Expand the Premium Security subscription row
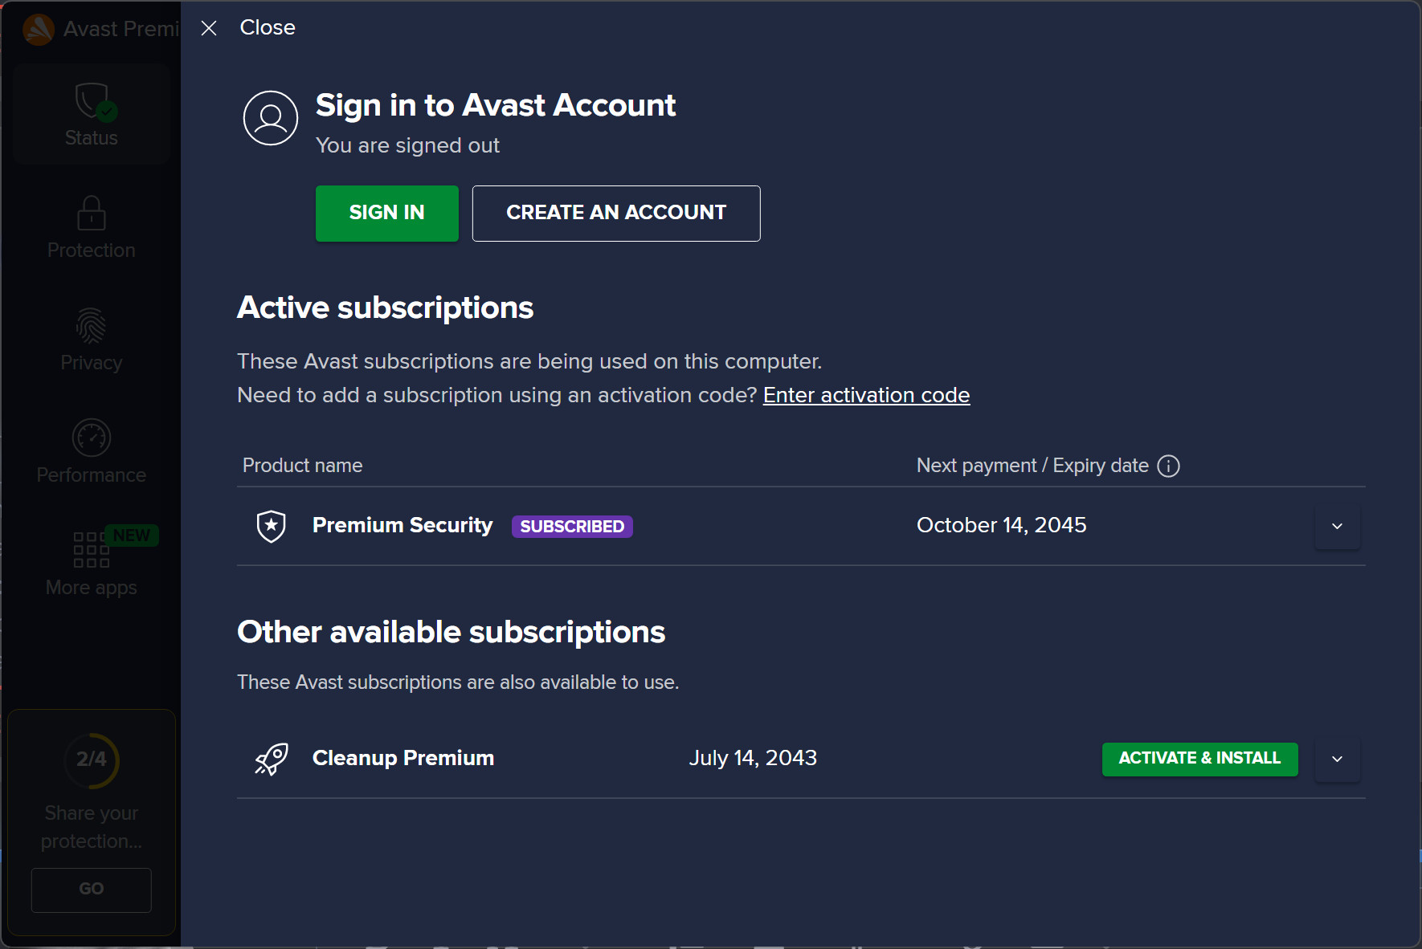The image size is (1422, 949). click(1337, 526)
